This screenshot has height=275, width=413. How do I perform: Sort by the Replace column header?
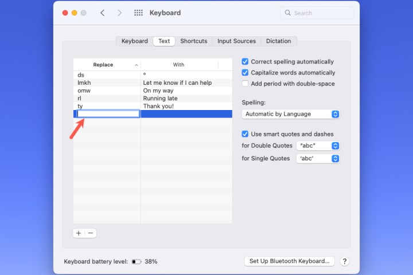click(x=107, y=65)
